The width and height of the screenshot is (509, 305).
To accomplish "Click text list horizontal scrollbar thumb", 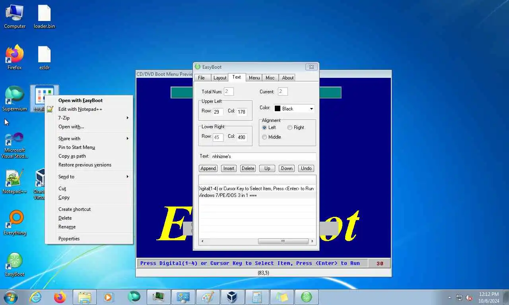I will 283,241.
